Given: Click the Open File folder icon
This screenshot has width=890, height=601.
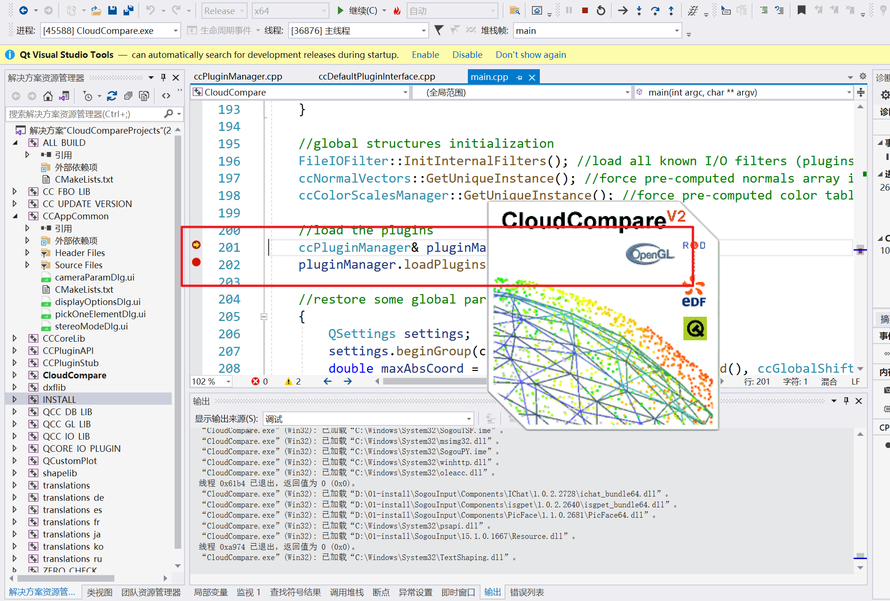Looking at the screenshot, I should (x=96, y=10).
